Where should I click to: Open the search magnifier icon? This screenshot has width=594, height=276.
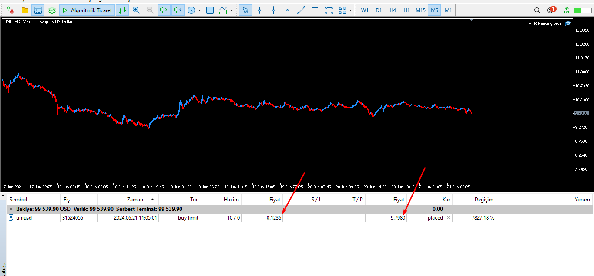point(537,10)
